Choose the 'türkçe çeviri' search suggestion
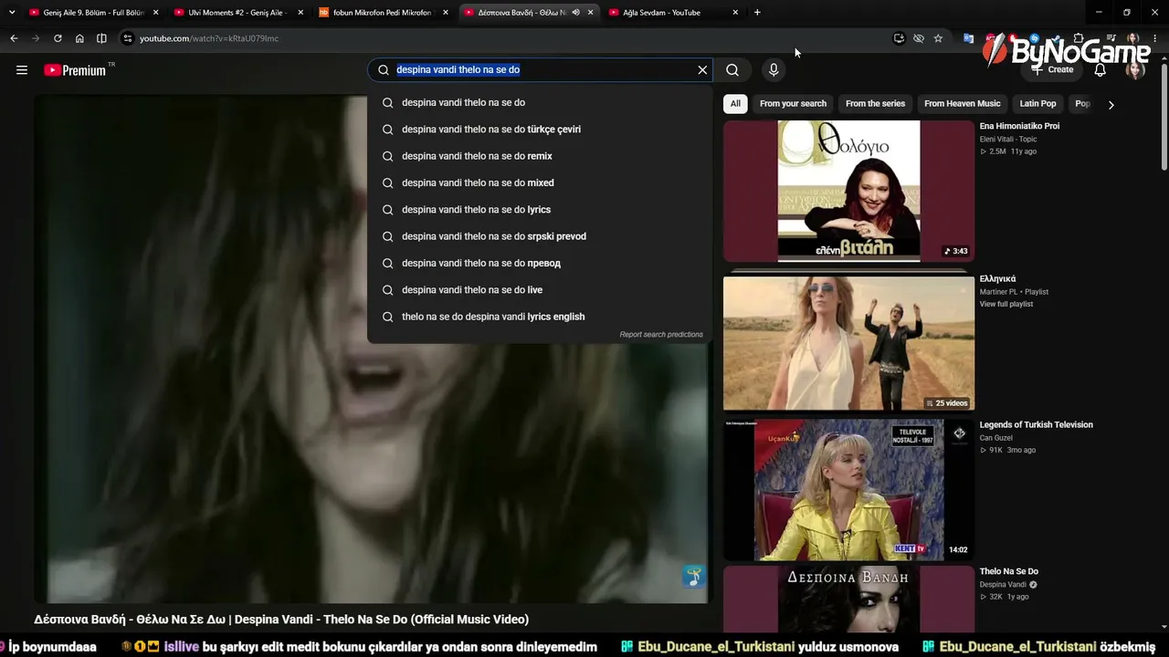The image size is (1169, 657). pos(539,130)
